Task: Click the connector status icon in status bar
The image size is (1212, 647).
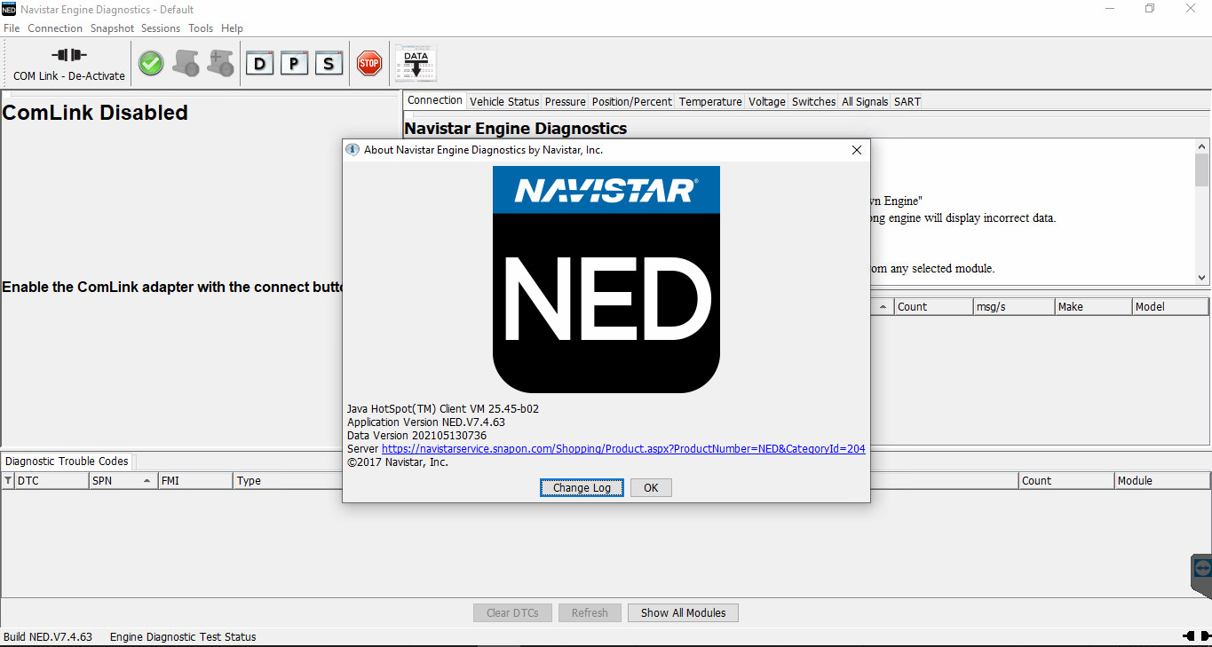Action: 1195,636
